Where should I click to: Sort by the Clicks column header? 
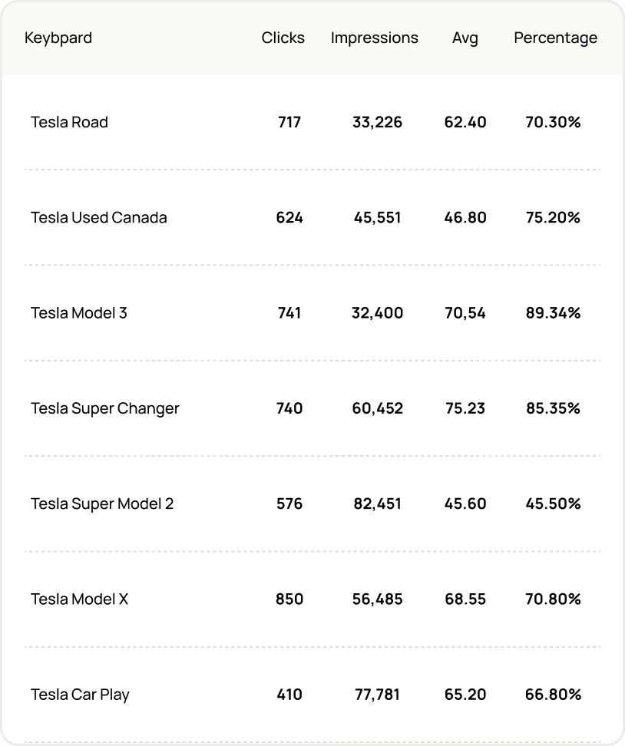(x=283, y=38)
